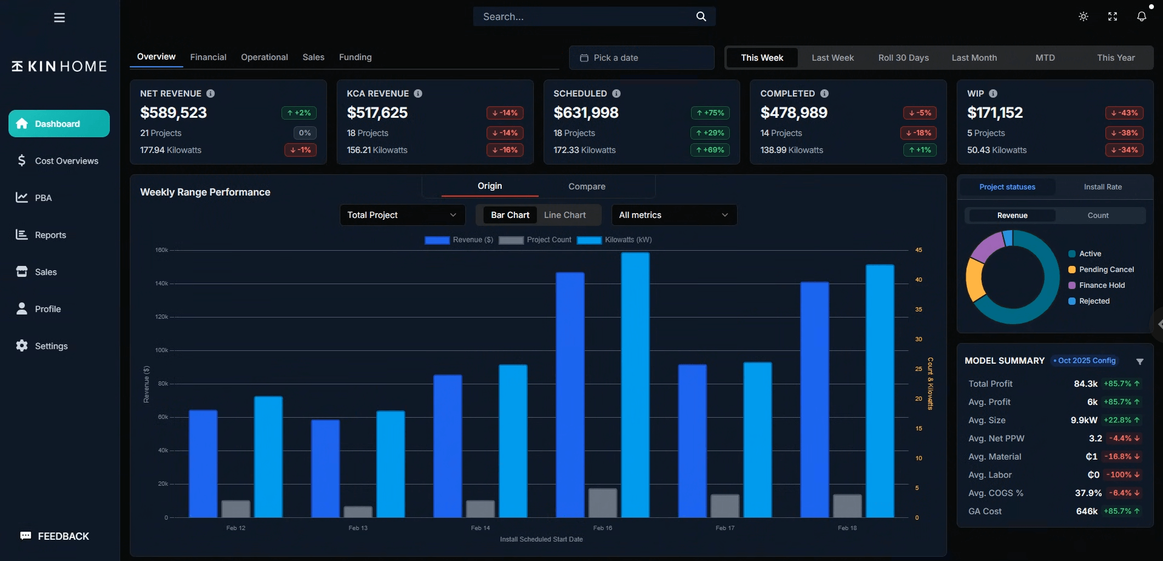Toggle Active status in donut legend
The width and height of the screenshot is (1163, 561).
coord(1085,254)
